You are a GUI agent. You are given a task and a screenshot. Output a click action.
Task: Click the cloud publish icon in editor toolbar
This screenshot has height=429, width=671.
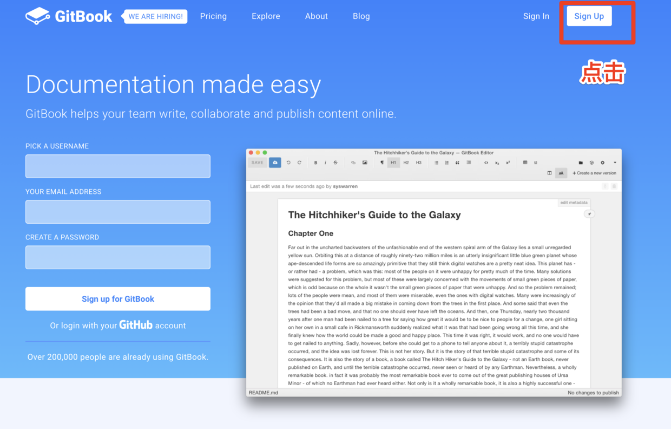point(275,162)
